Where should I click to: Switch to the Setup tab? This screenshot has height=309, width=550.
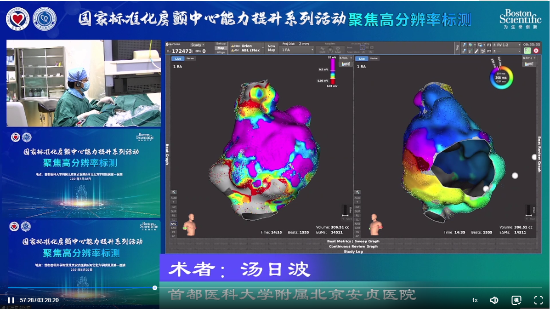(221, 44)
